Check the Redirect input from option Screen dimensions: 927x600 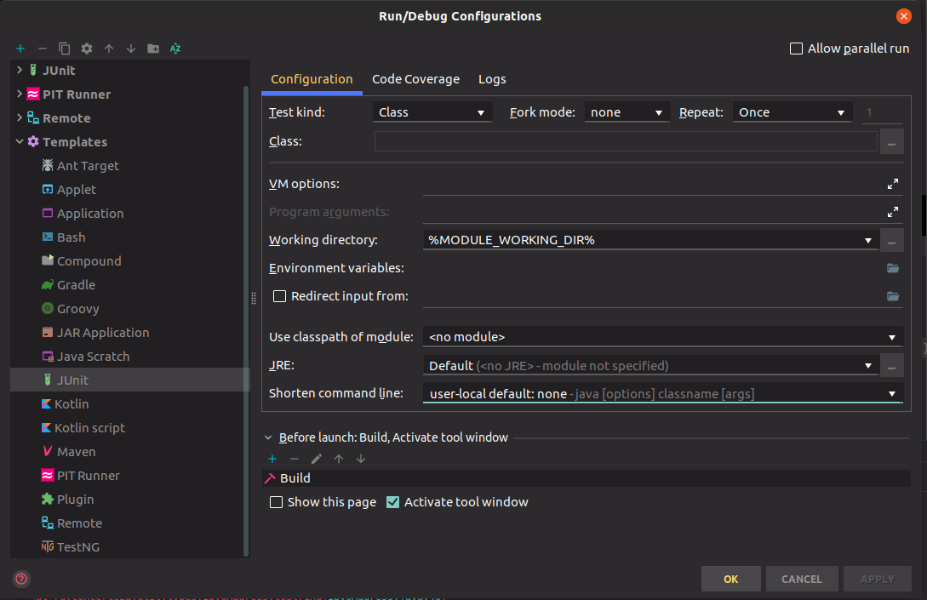(278, 297)
